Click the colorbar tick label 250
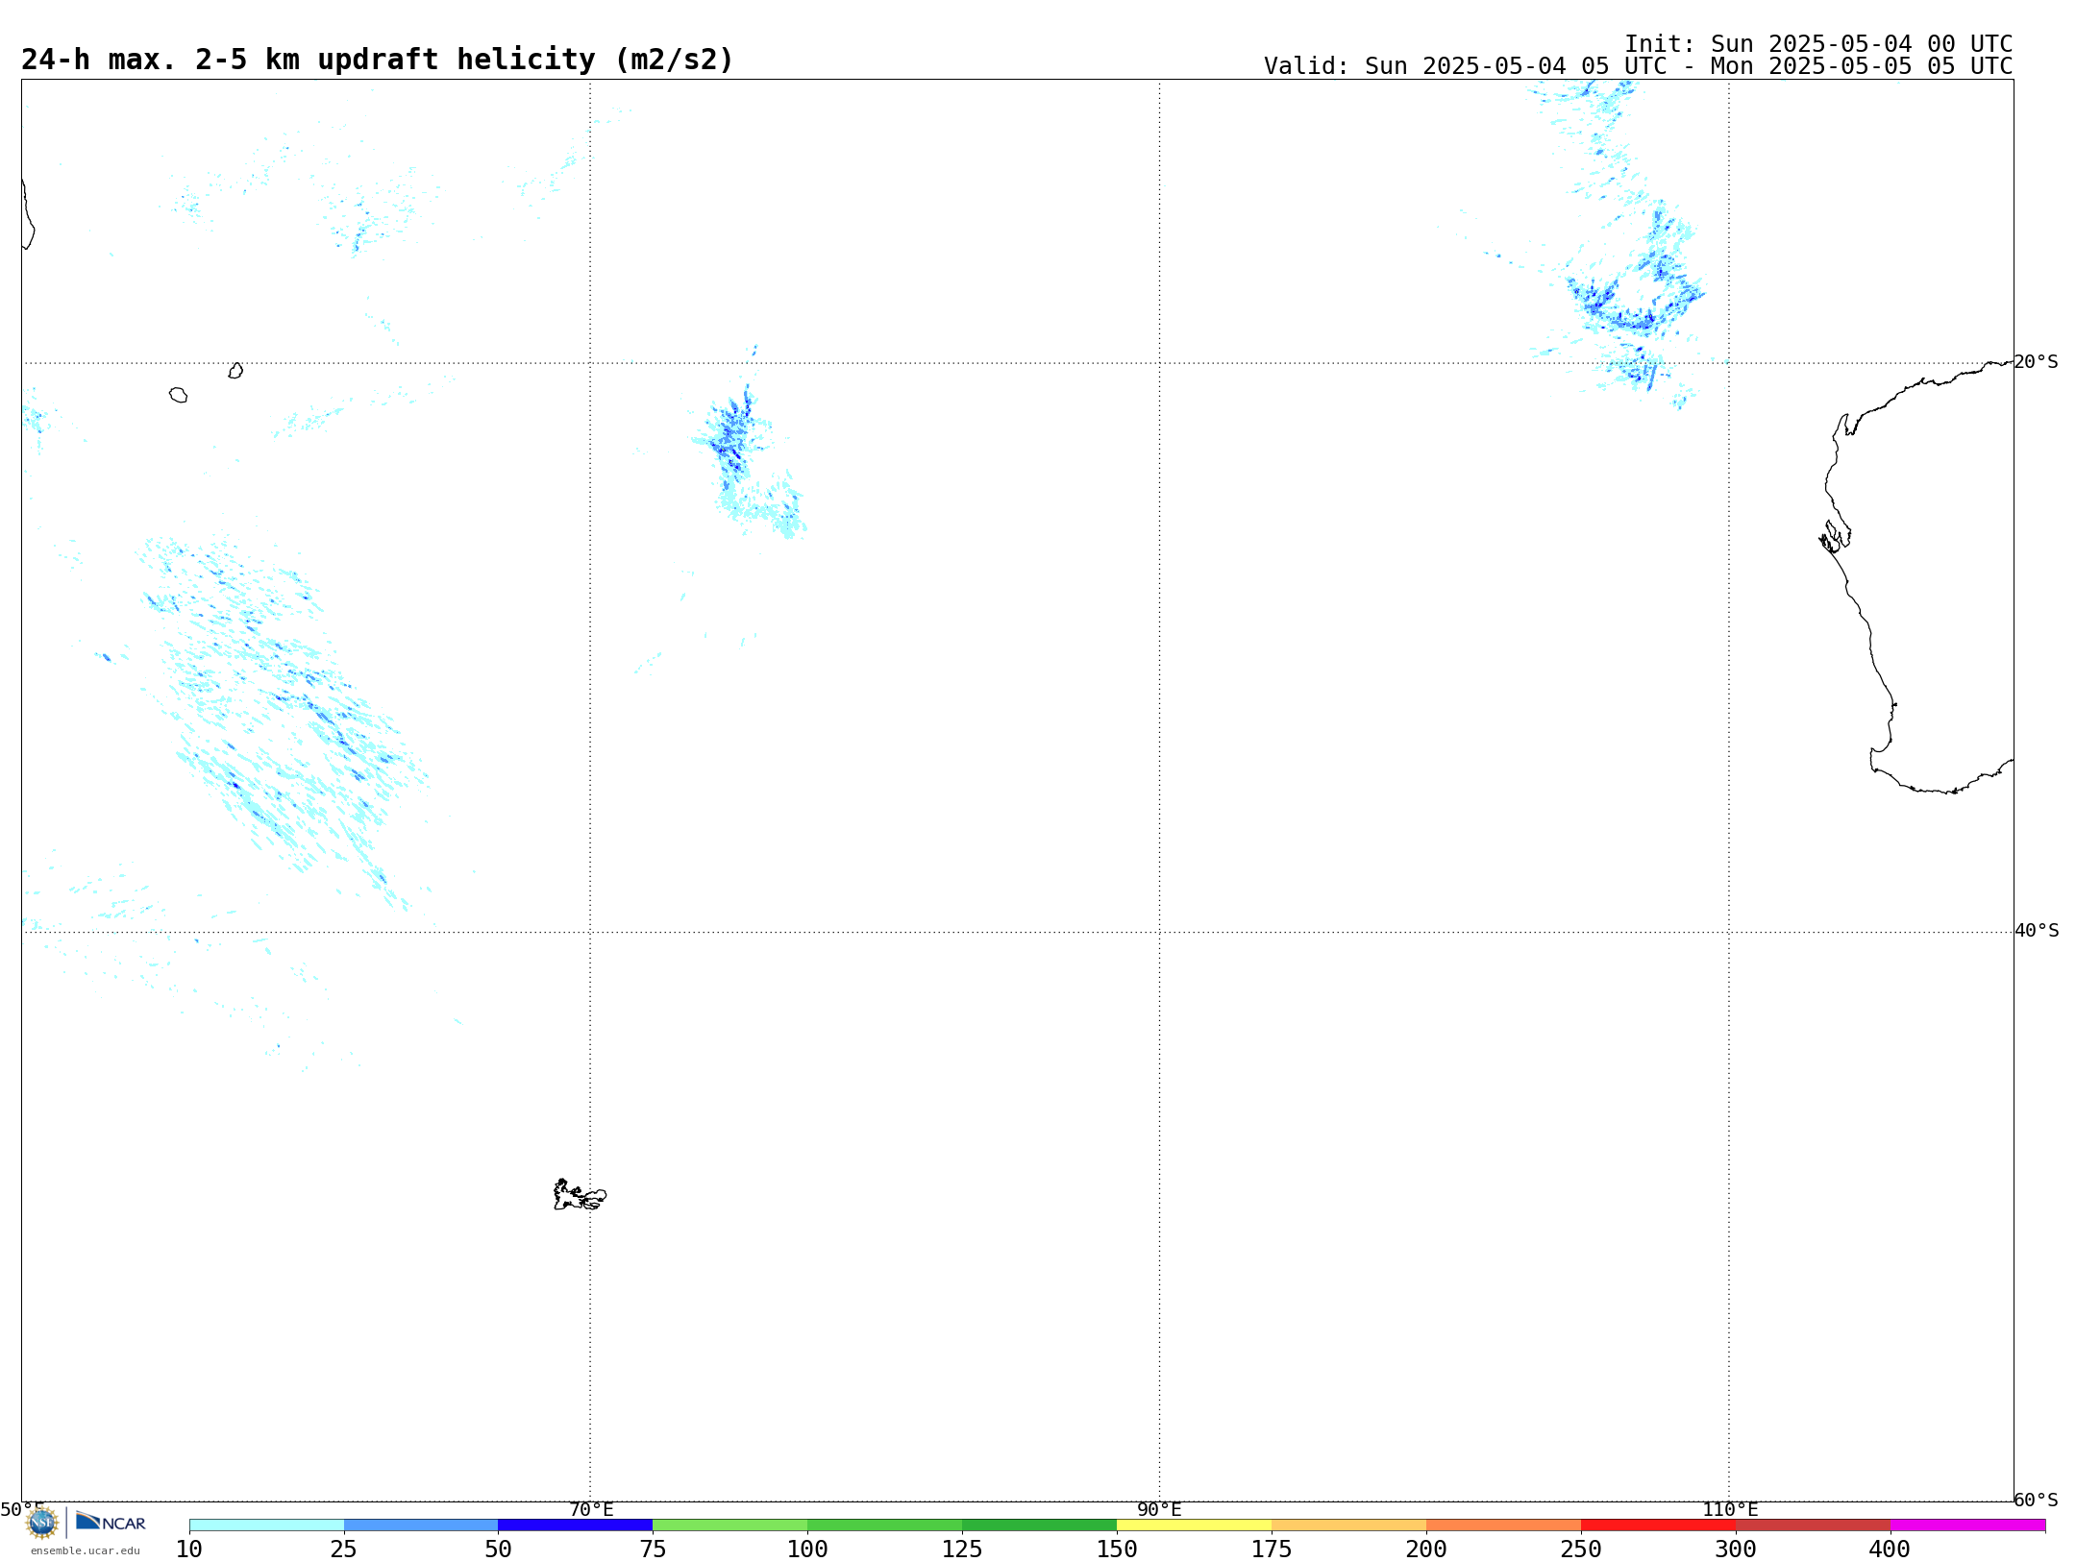Viewport: 2076px width, 1562px height. click(x=1581, y=1549)
